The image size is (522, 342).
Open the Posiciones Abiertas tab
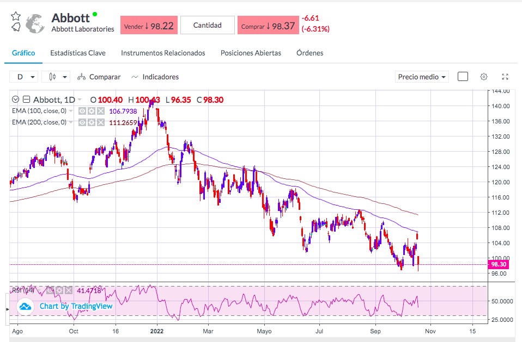tap(251, 53)
